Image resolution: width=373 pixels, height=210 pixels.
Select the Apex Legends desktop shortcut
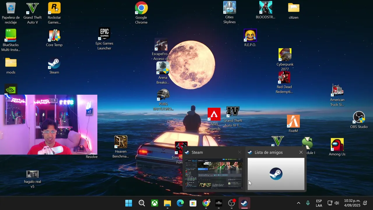point(214,119)
